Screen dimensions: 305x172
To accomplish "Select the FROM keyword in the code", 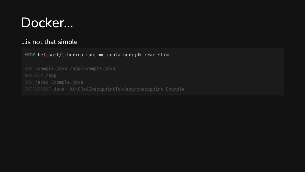I will click(30, 55).
